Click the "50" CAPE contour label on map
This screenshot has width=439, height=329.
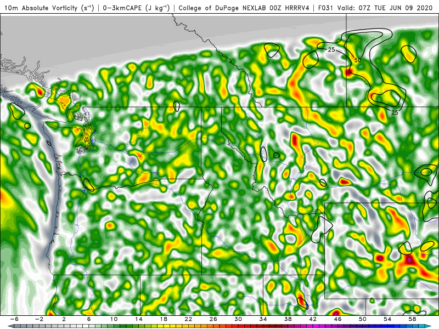(358, 60)
